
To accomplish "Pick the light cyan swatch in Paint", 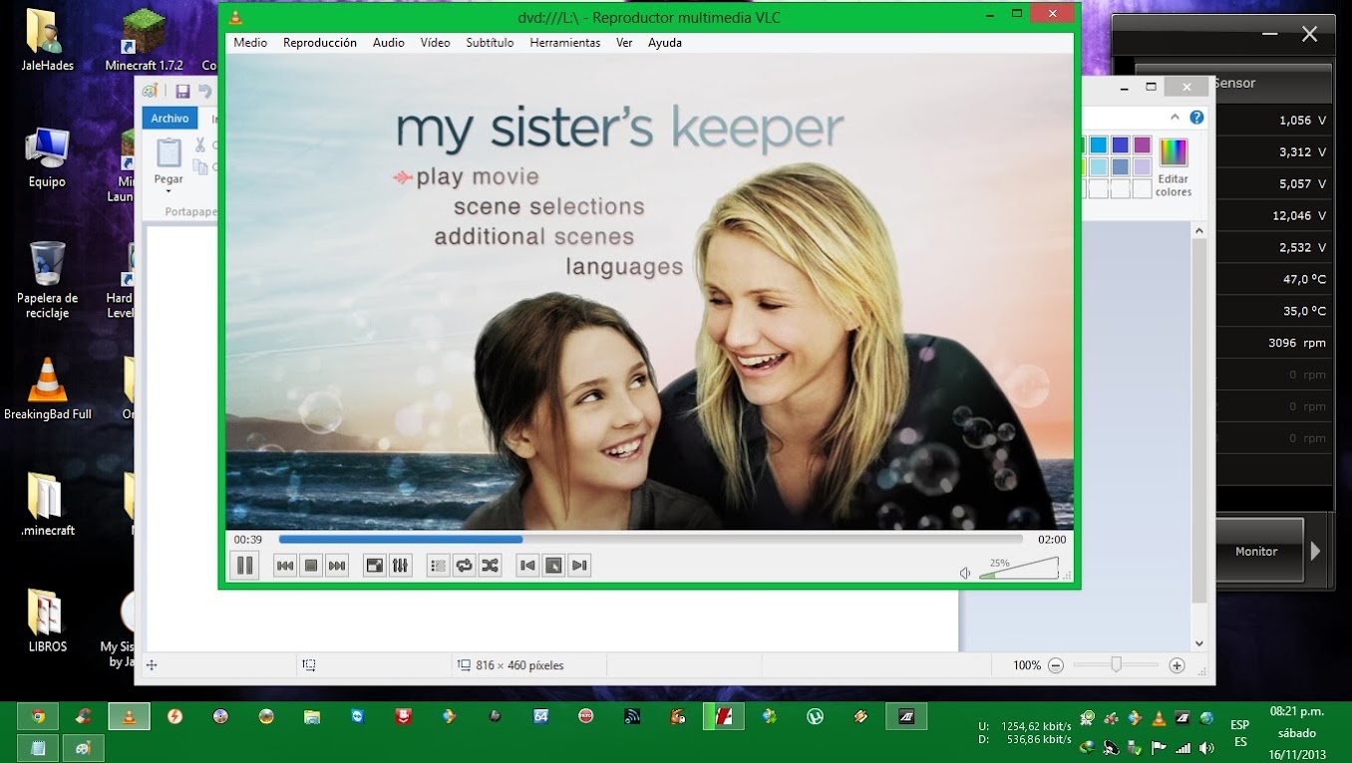I will point(1098,167).
